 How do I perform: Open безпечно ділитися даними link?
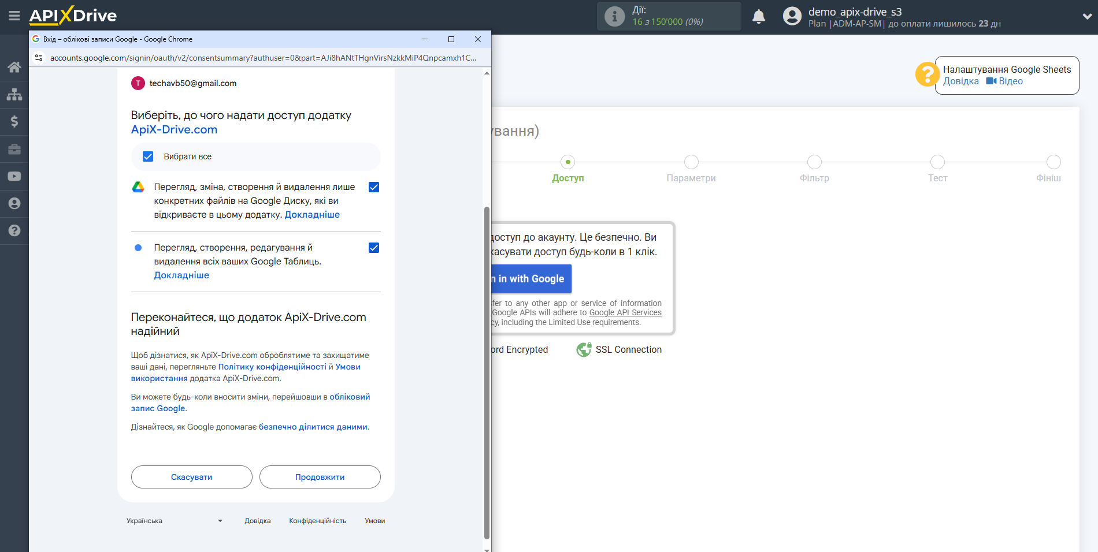click(x=313, y=427)
